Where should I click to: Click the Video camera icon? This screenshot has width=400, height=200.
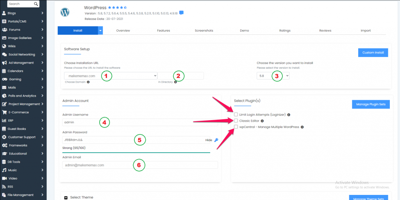tap(4, 179)
